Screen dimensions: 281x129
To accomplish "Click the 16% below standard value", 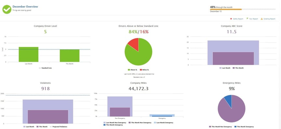I will [x=144, y=32].
